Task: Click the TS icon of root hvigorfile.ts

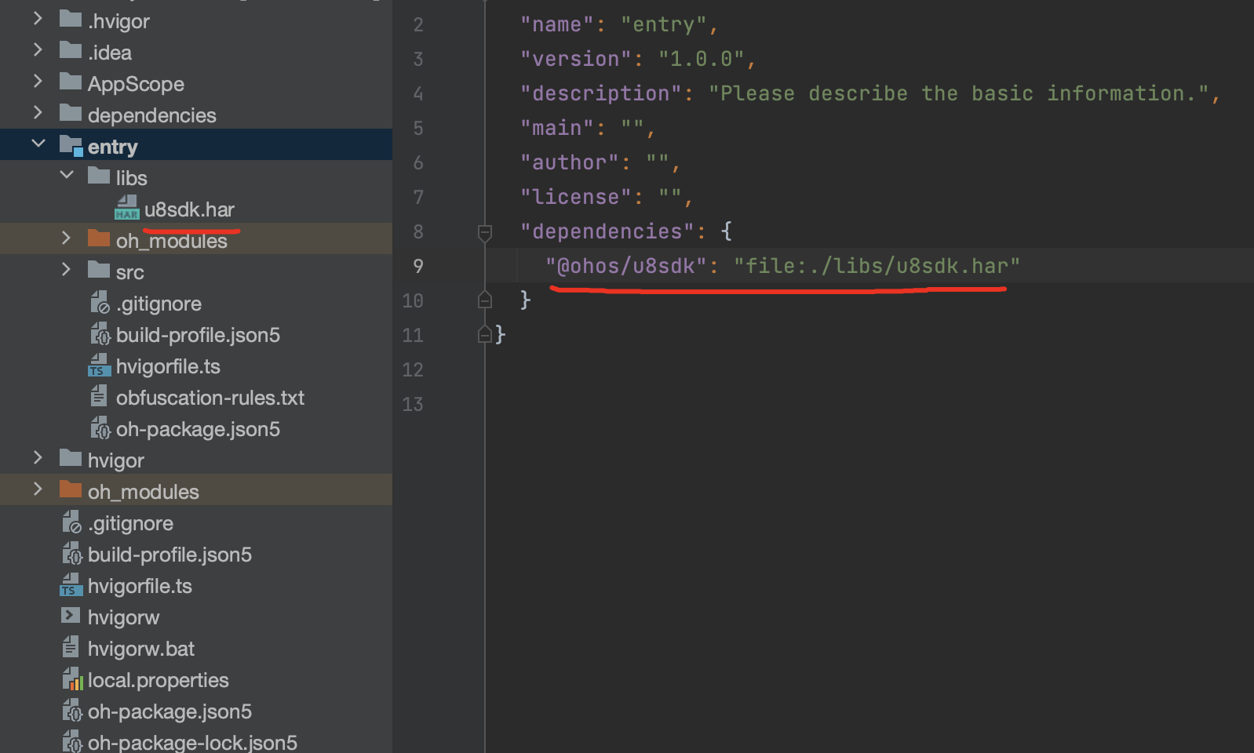Action: click(x=71, y=584)
